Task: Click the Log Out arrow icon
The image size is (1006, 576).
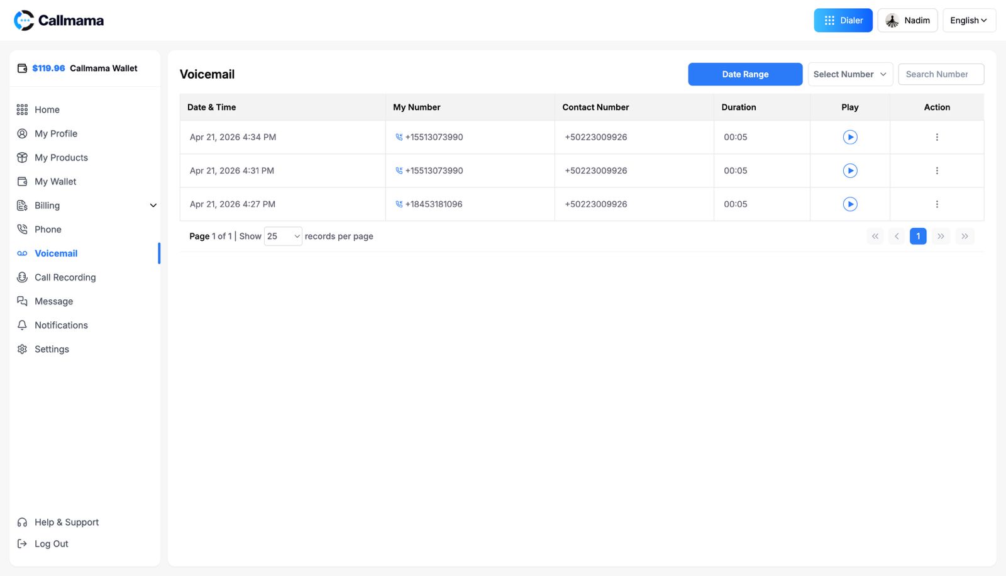Action: (x=22, y=543)
